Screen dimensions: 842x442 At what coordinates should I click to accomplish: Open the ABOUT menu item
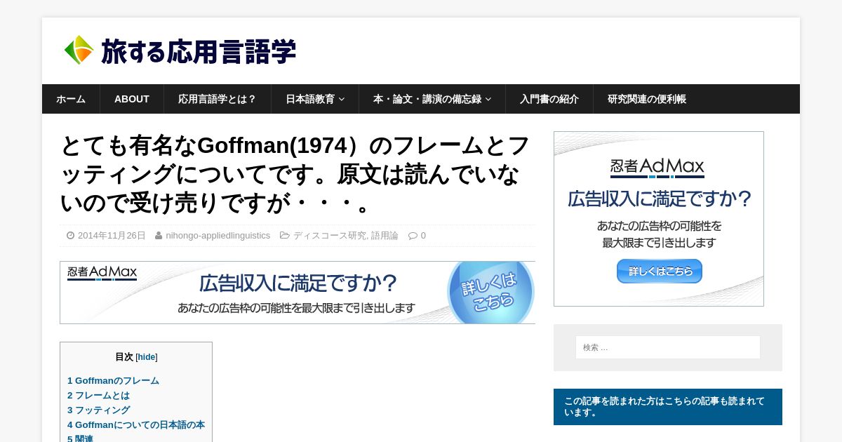tap(132, 99)
